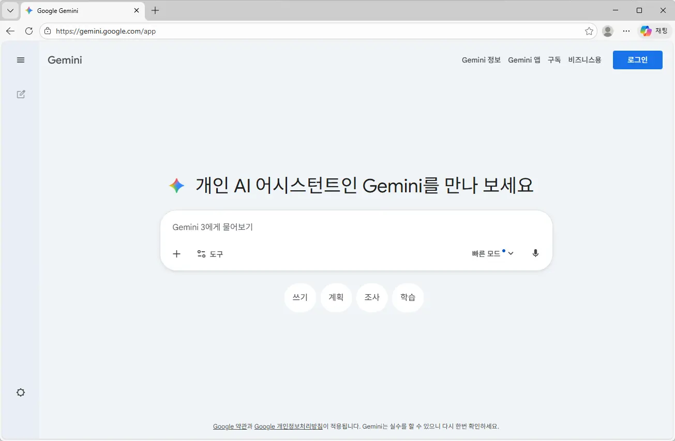Open the tab search dropdown arrow

tap(10, 10)
